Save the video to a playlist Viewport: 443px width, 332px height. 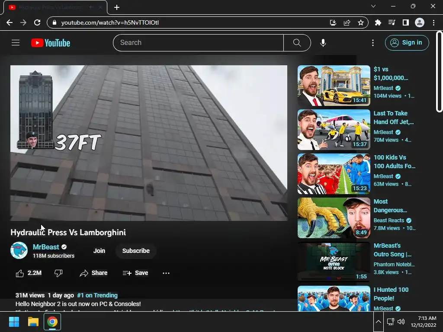coord(135,273)
